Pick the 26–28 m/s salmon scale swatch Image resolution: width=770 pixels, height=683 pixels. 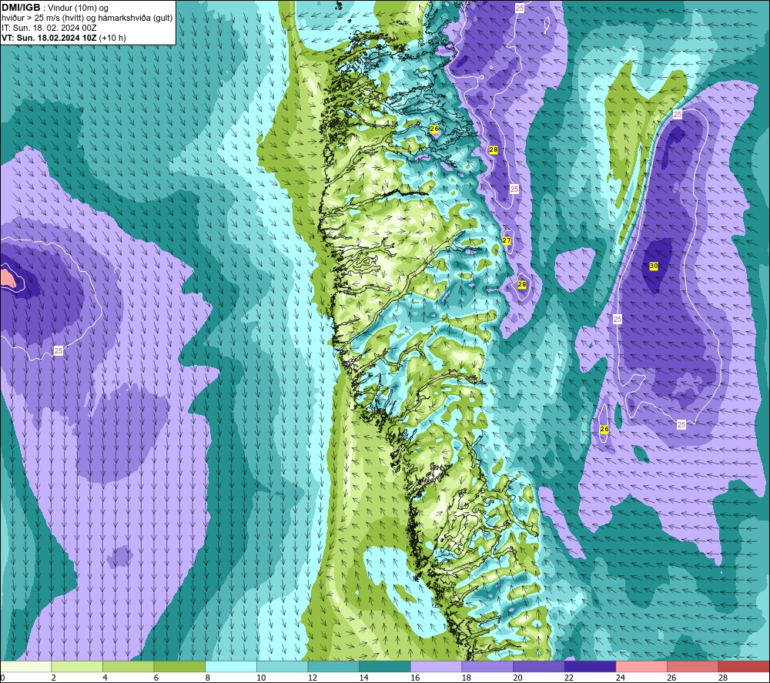[693, 667]
